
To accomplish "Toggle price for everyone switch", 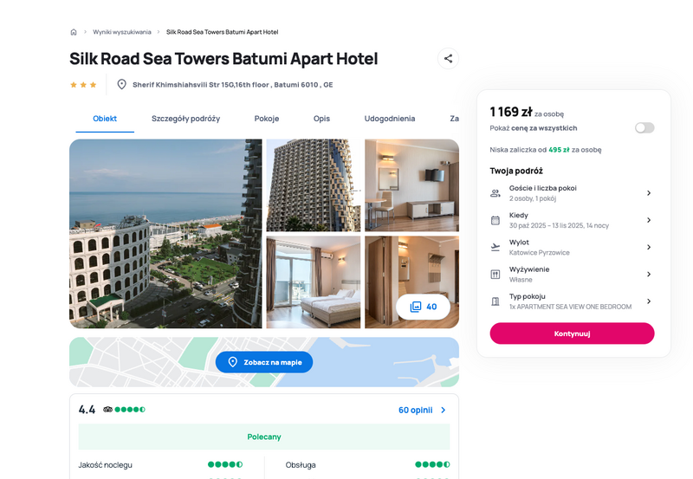I will pyautogui.click(x=644, y=128).
